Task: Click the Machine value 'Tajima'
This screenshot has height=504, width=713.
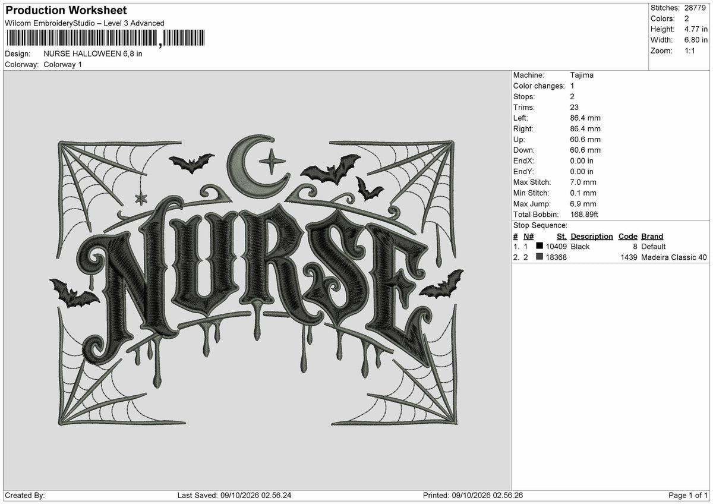Action: (582, 75)
